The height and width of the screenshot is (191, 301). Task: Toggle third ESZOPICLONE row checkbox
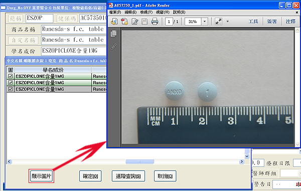(x=10, y=89)
